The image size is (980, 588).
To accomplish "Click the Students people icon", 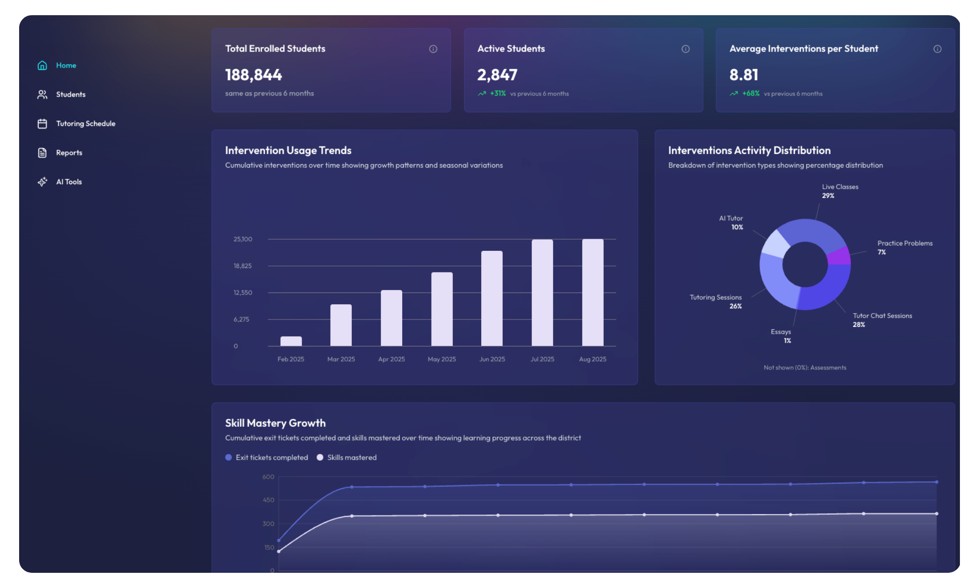I will click(x=42, y=94).
